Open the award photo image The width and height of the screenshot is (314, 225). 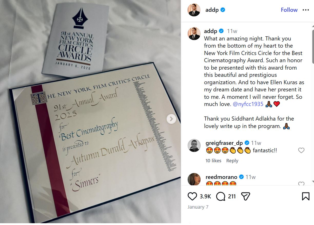pos(90,112)
